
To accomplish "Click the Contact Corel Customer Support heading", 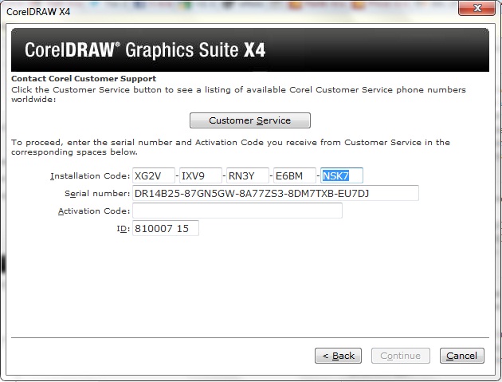I will 84,78.
